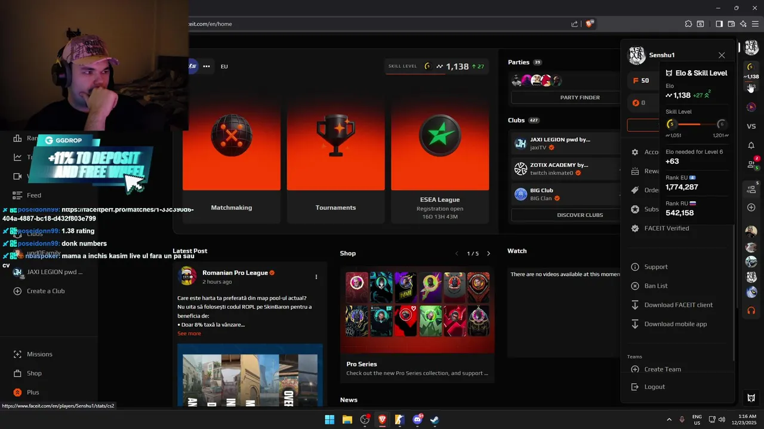Open JAXI LEGION club in Clubs list
This screenshot has height=429, width=764.
[x=566, y=144]
